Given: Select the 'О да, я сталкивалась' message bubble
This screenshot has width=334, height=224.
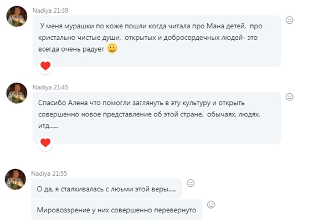Looking at the screenshot, I should [105, 189].
